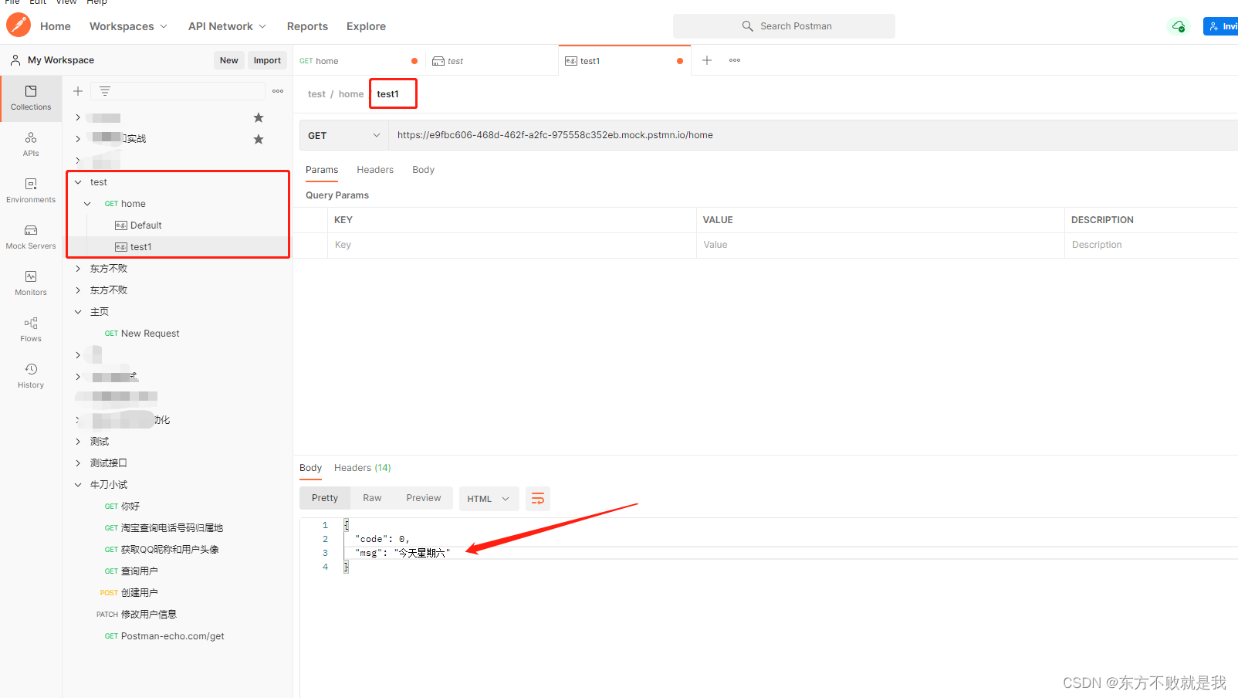Image resolution: width=1238 pixels, height=698 pixels.
Task: Open the HTML response format dropdown
Action: point(489,498)
